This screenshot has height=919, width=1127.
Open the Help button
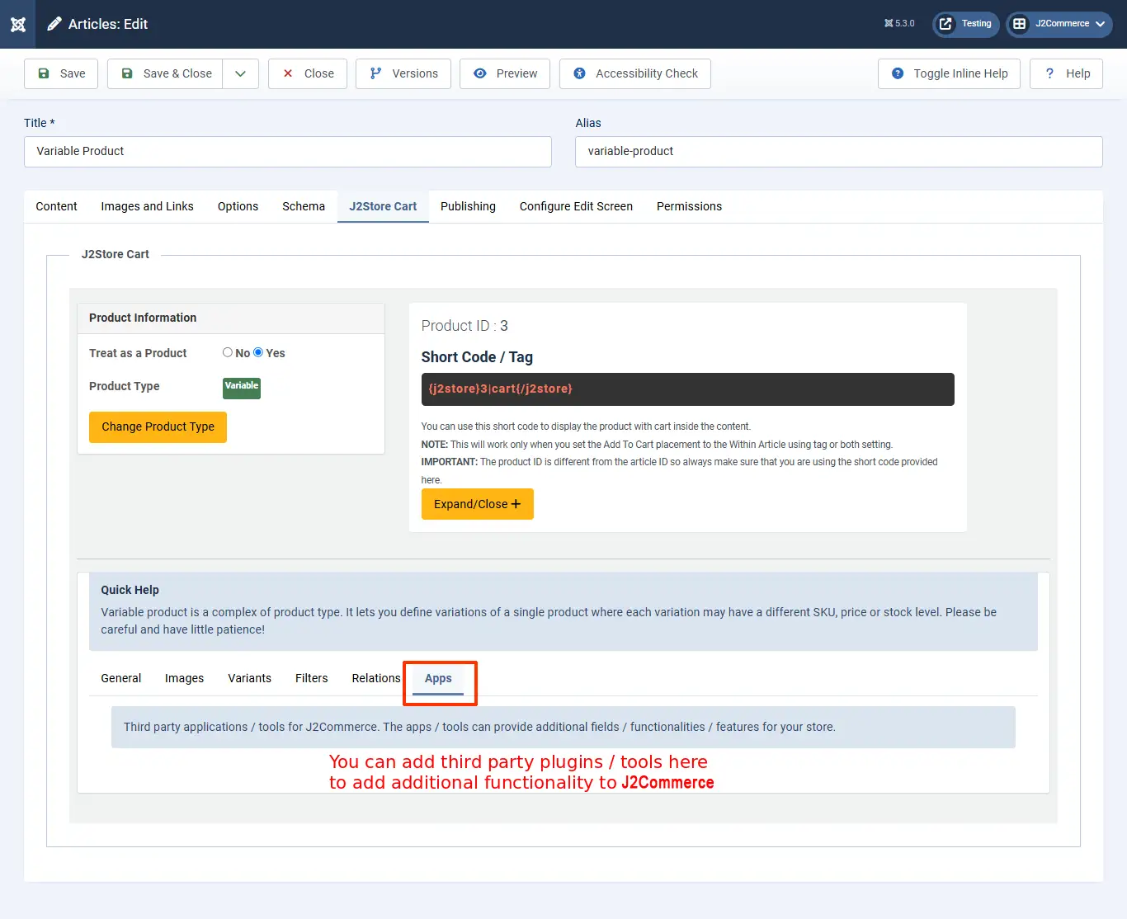click(1067, 73)
